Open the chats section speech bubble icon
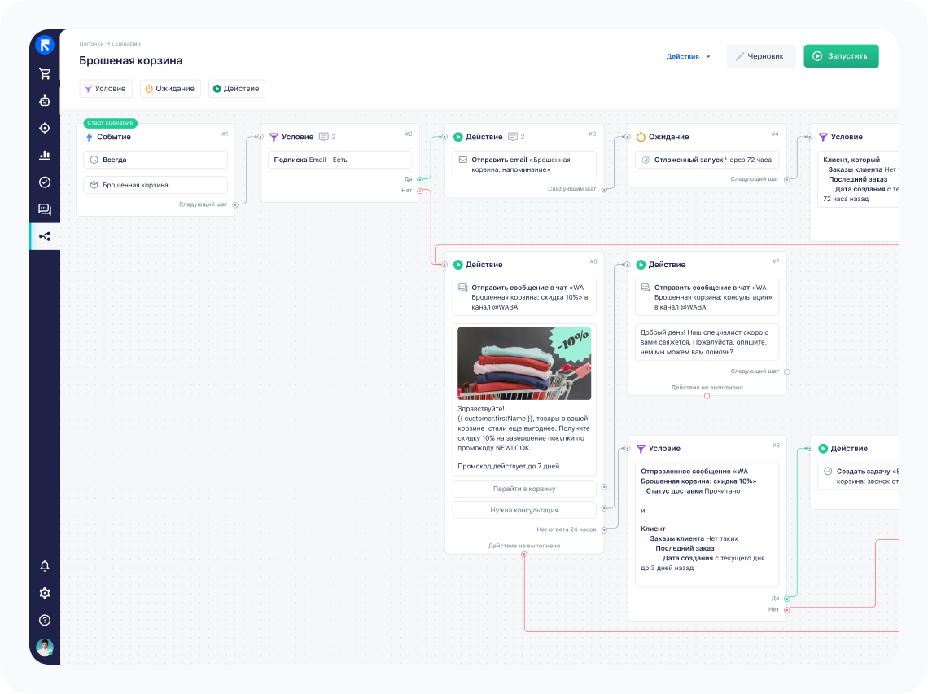The image size is (928, 694). [45, 209]
